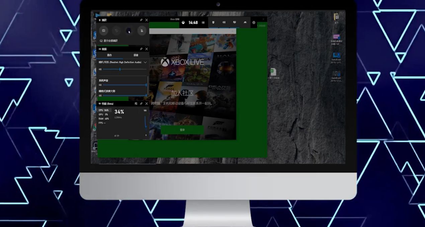Open the bandicam 2019-12-2 desktop file
The width and height of the screenshot is (425, 227).
336,76
